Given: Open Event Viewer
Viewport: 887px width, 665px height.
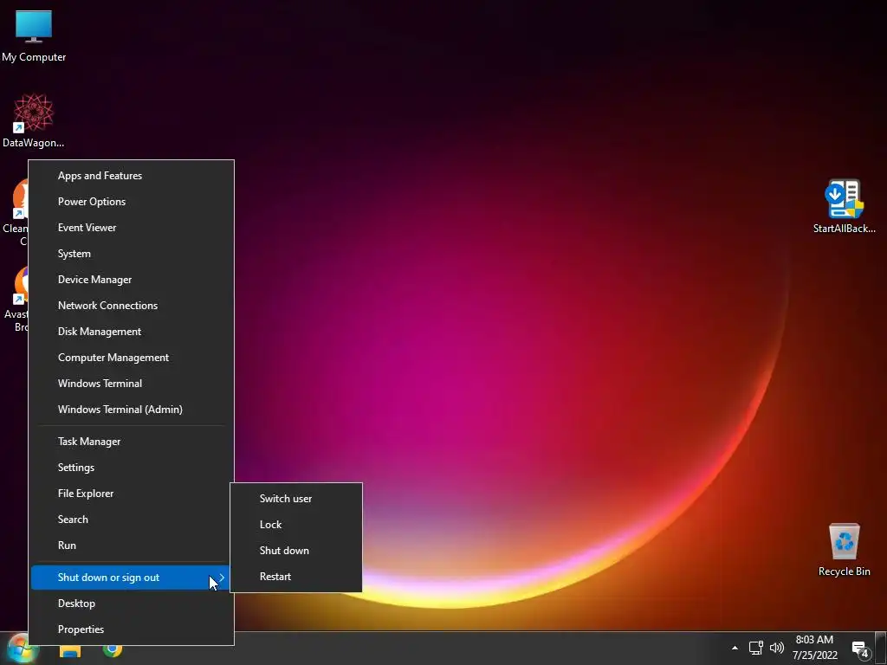Looking at the screenshot, I should tap(132, 228).
